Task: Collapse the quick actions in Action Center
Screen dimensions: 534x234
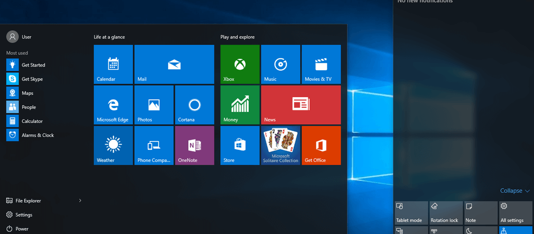Action: click(515, 191)
